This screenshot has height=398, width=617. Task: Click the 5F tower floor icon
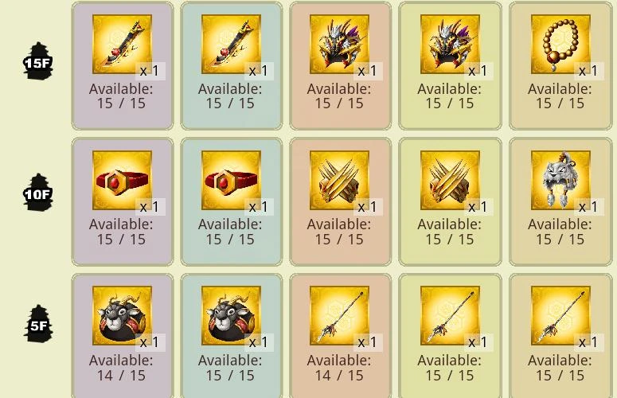[38, 324]
